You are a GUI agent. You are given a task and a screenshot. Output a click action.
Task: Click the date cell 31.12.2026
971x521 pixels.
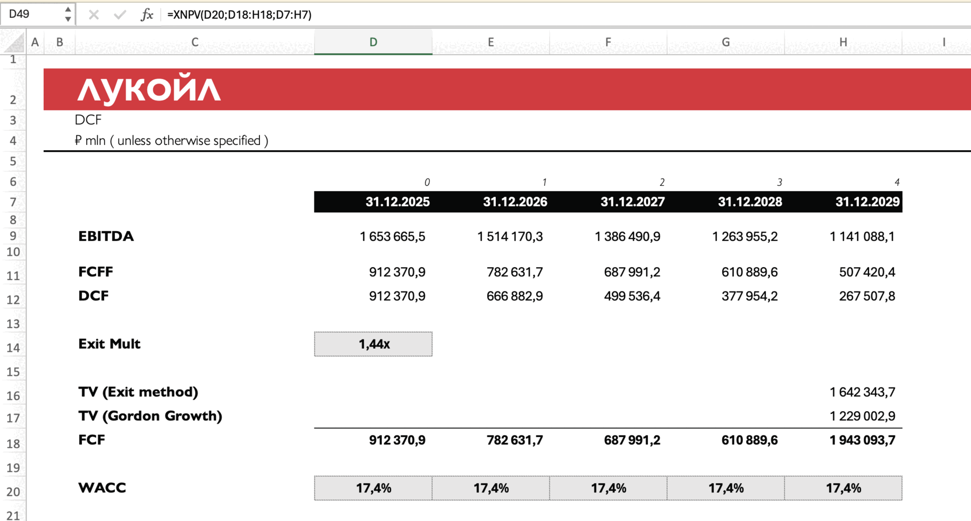(x=515, y=202)
